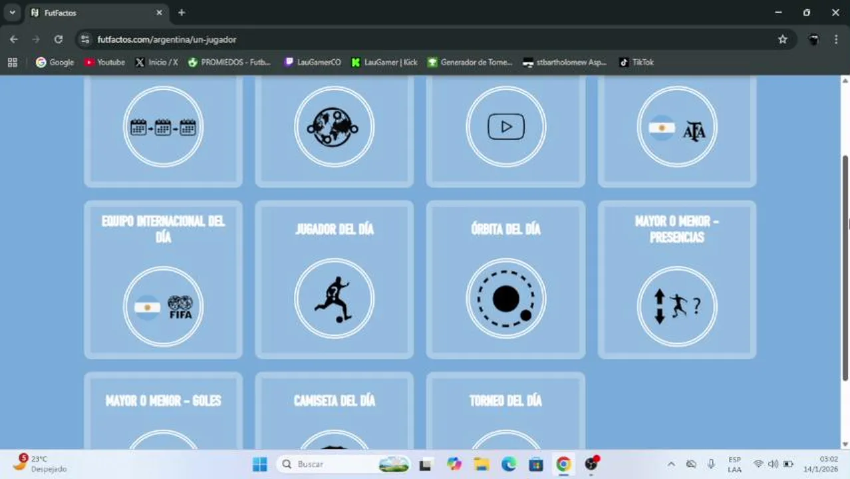Focus the address bar URL field
The width and height of the screenshot is (850, 479).
click(x=436, y=39)
